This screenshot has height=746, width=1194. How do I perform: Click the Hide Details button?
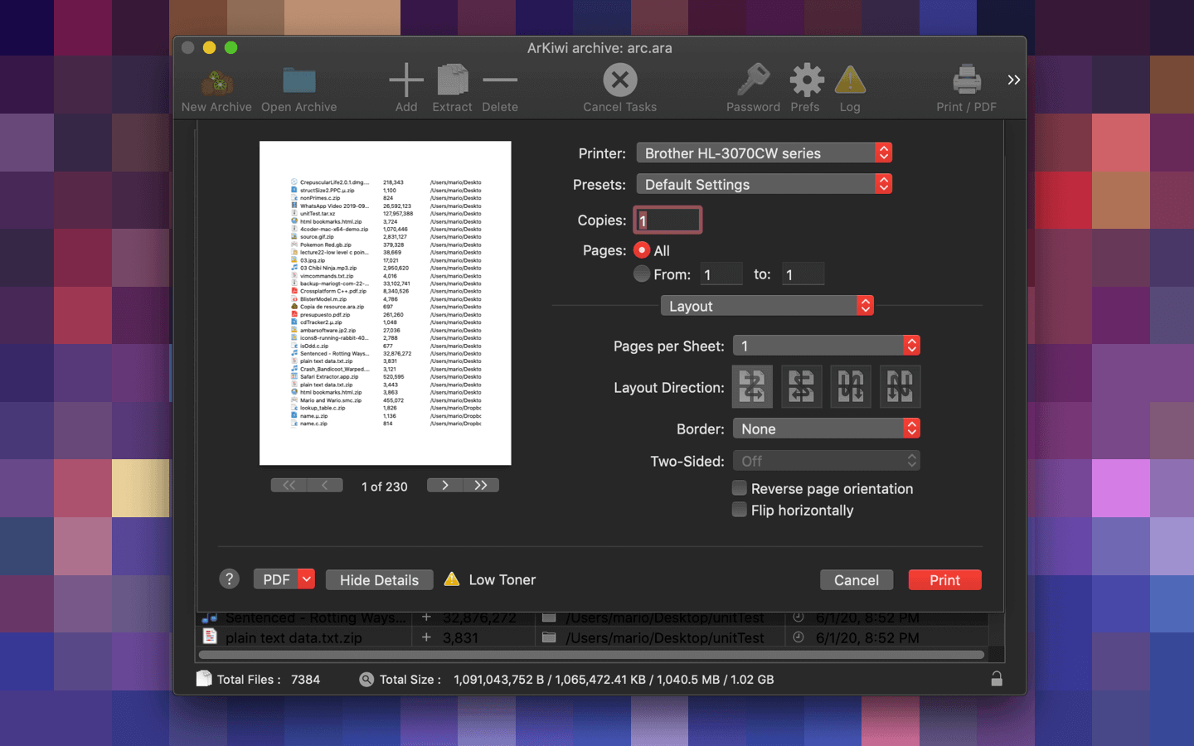point(379,580)
